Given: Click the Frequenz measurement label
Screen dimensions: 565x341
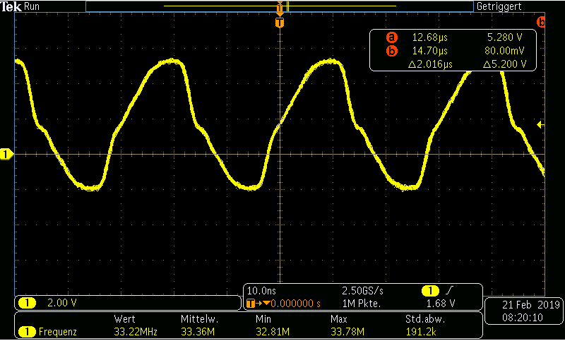Looking at the screenshot, I should tap(58, 332).
